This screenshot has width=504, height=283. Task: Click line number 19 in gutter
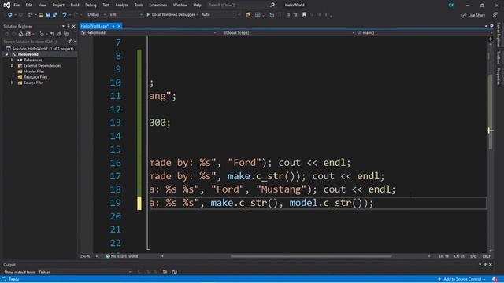pos(116,203)
